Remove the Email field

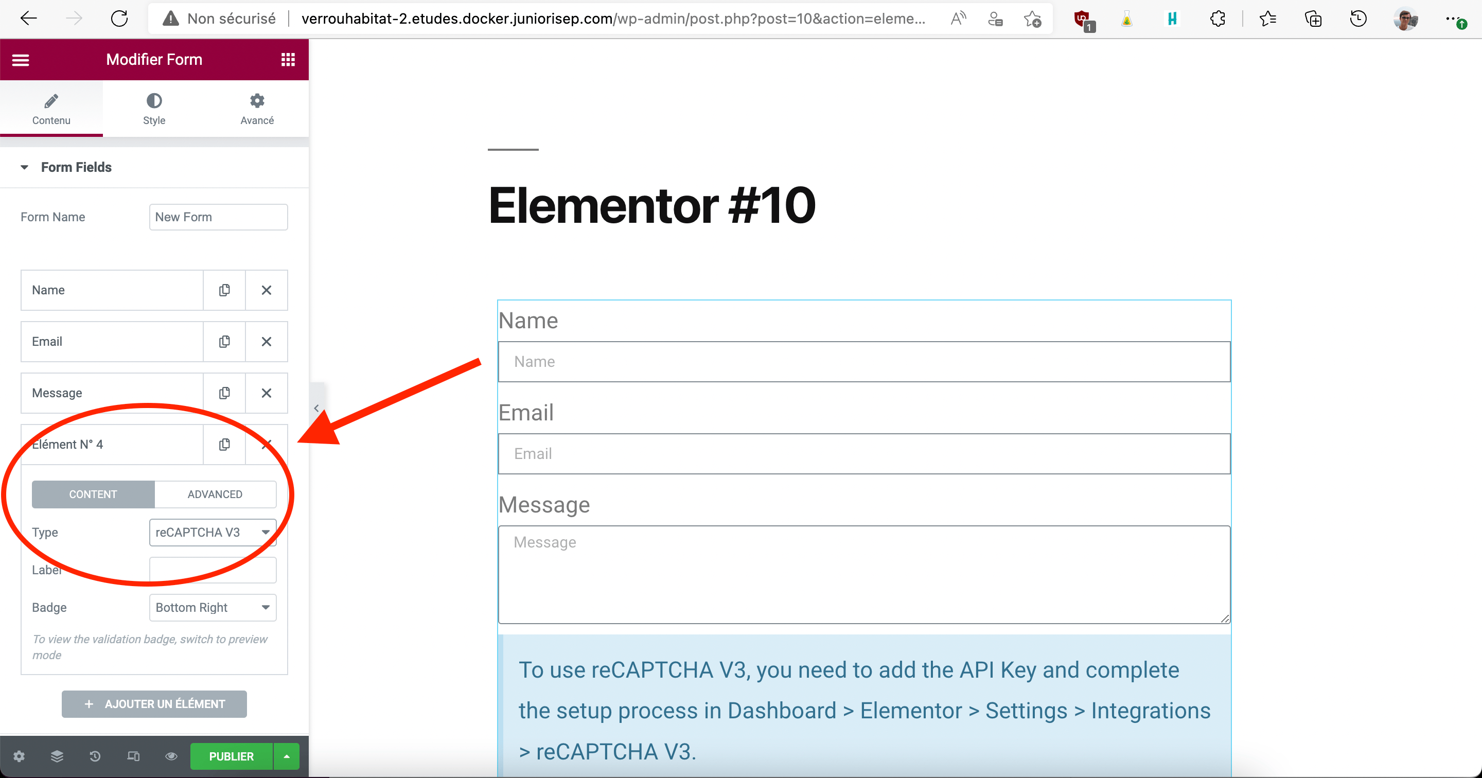coord(267,342)
